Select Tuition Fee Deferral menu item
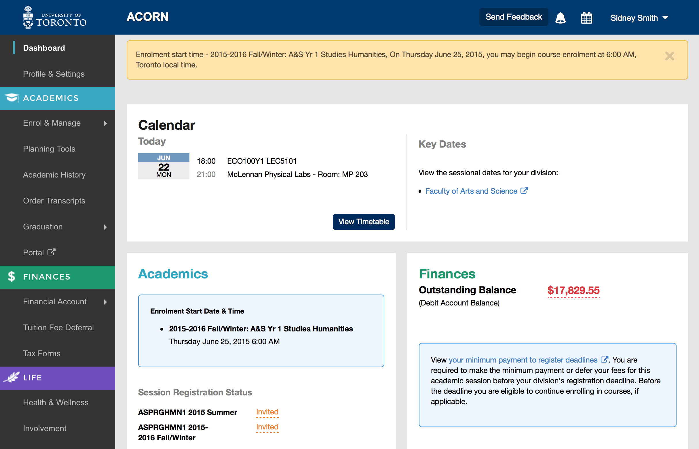The width and height of the screenshot is (699, 449). tap(58, 327)
